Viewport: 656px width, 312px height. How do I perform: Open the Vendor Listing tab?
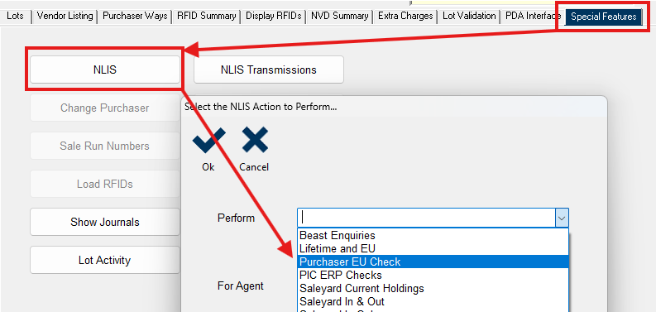click(x=65, y=17)
